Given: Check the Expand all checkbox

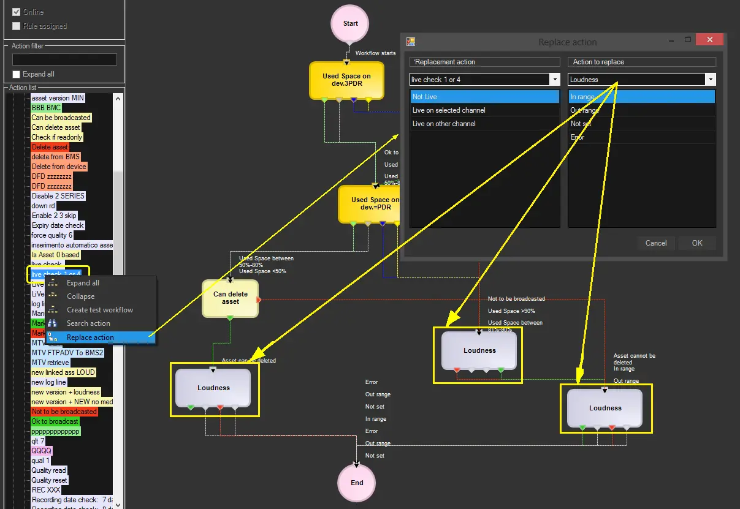Looking at the screenshot, I should [x=17, y=74].
